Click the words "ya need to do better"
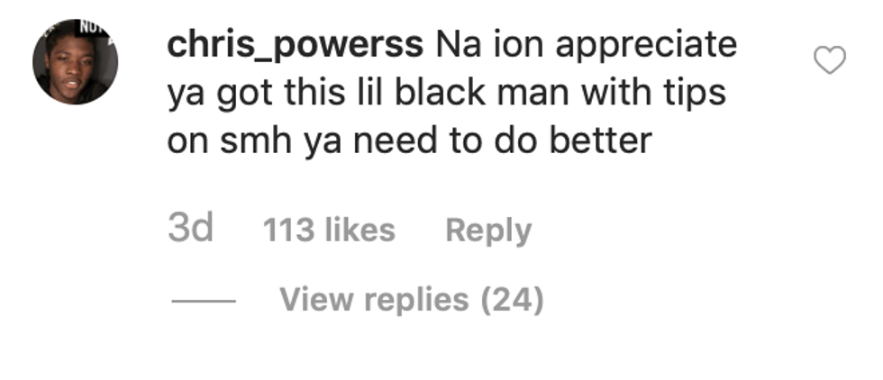Screen dimensions: 883x380 pos(478,141)
